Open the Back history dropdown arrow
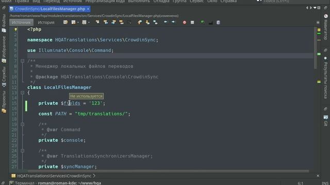The height and width of the screenshot is (185, 330). 78,22
